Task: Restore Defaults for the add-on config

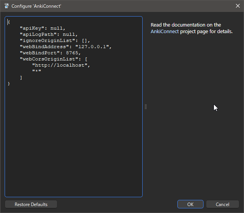Action: click(x=31, y=205)
